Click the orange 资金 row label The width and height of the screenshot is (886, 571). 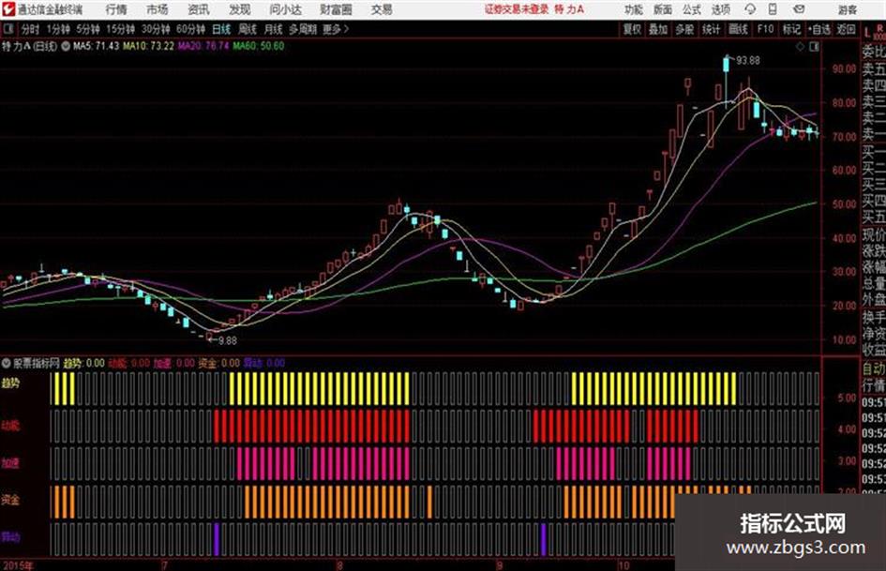tap(10, 500)
